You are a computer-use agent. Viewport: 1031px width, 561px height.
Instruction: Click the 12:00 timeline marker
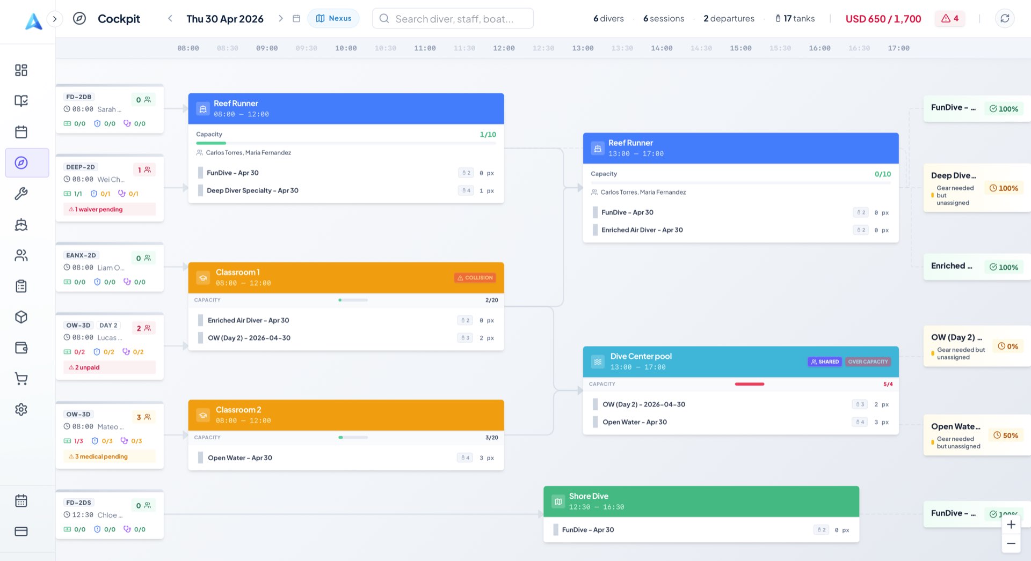(x=504, y=48)
